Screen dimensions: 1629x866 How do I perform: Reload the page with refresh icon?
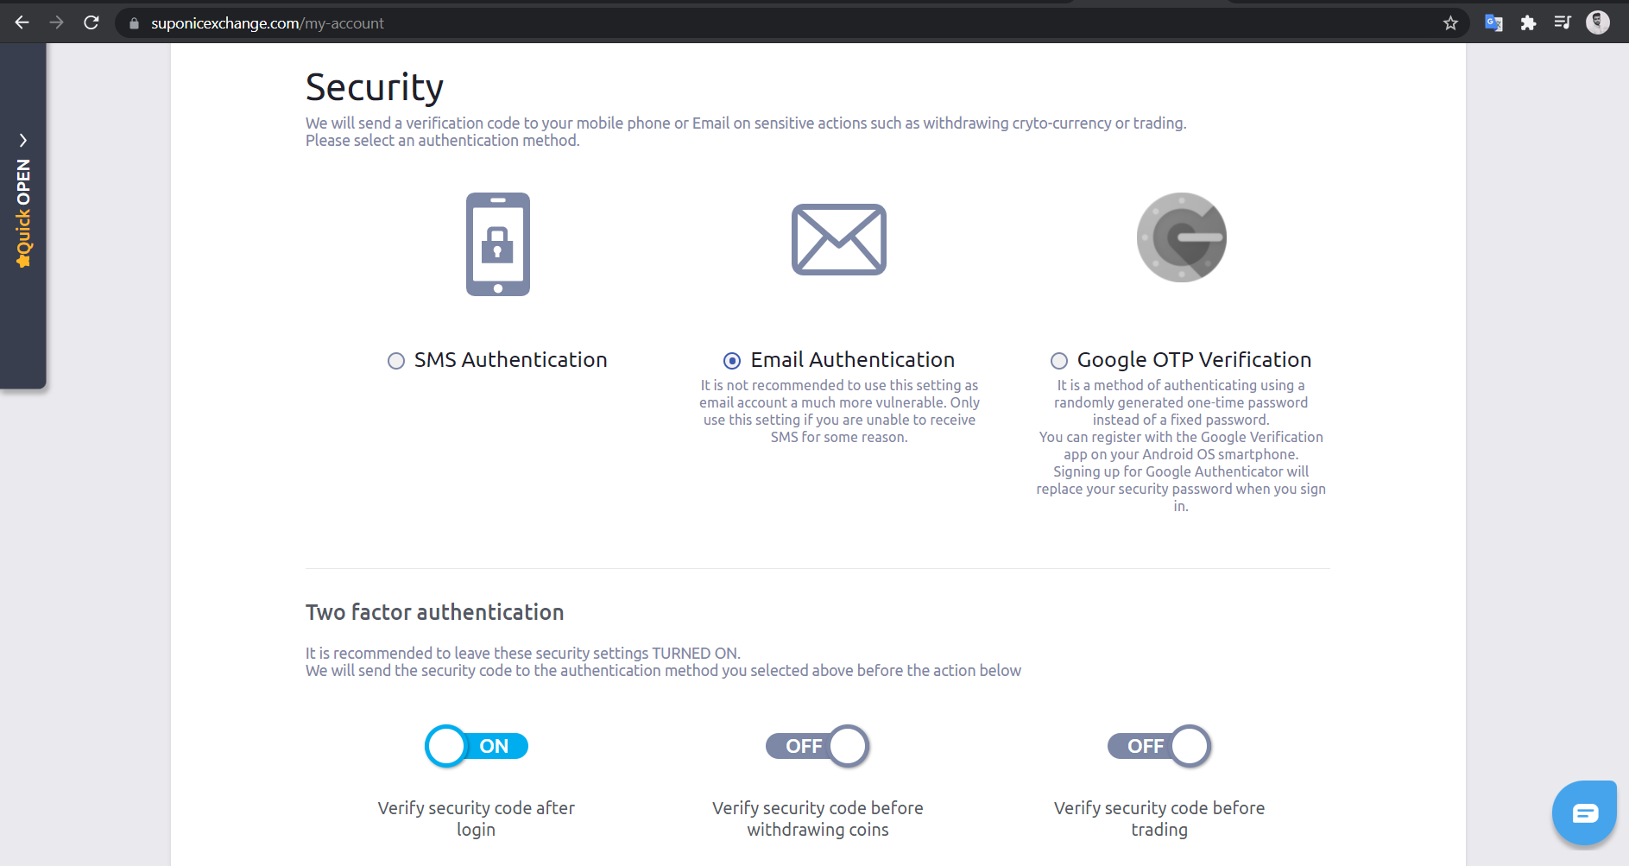(92, 22)
